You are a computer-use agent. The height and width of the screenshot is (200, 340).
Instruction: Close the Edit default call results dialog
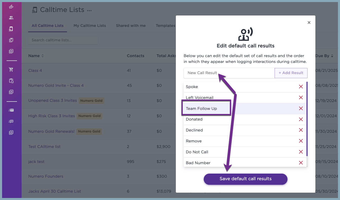point(309,23)
